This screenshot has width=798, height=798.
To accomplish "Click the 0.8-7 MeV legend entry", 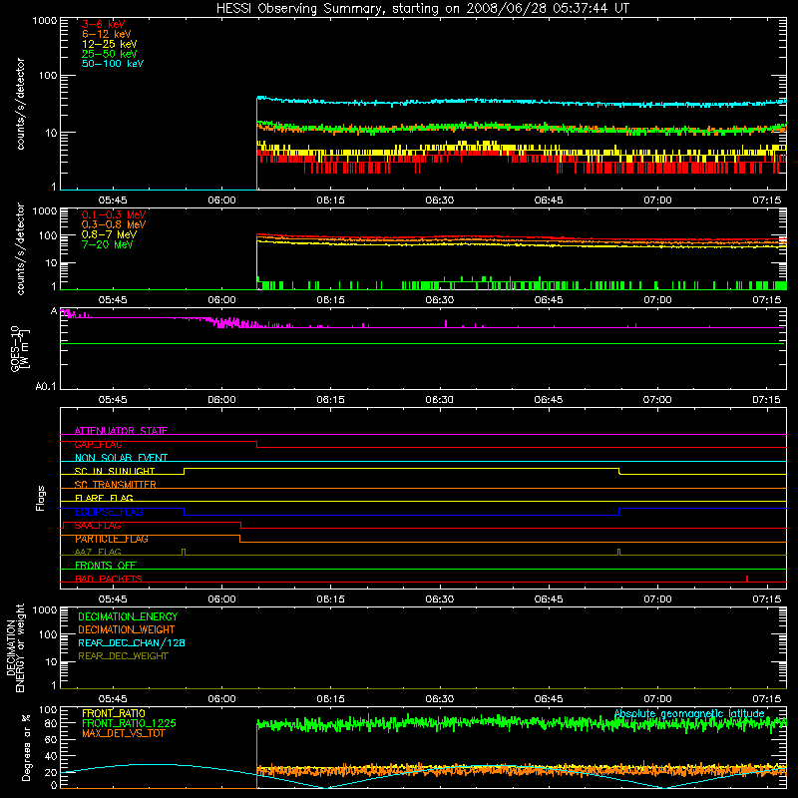I will (109, 234).
